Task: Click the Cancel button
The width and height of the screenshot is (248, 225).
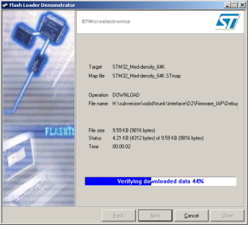Action: click(192, 216)
